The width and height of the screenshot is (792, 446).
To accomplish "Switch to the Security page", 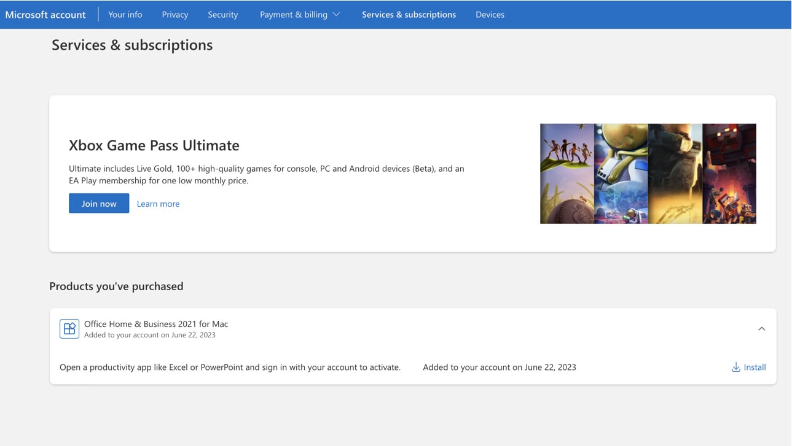I will coord(222,15).
